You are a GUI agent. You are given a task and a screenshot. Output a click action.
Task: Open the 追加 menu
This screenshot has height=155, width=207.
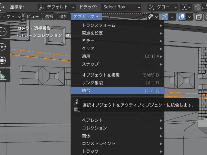(63, 17)
